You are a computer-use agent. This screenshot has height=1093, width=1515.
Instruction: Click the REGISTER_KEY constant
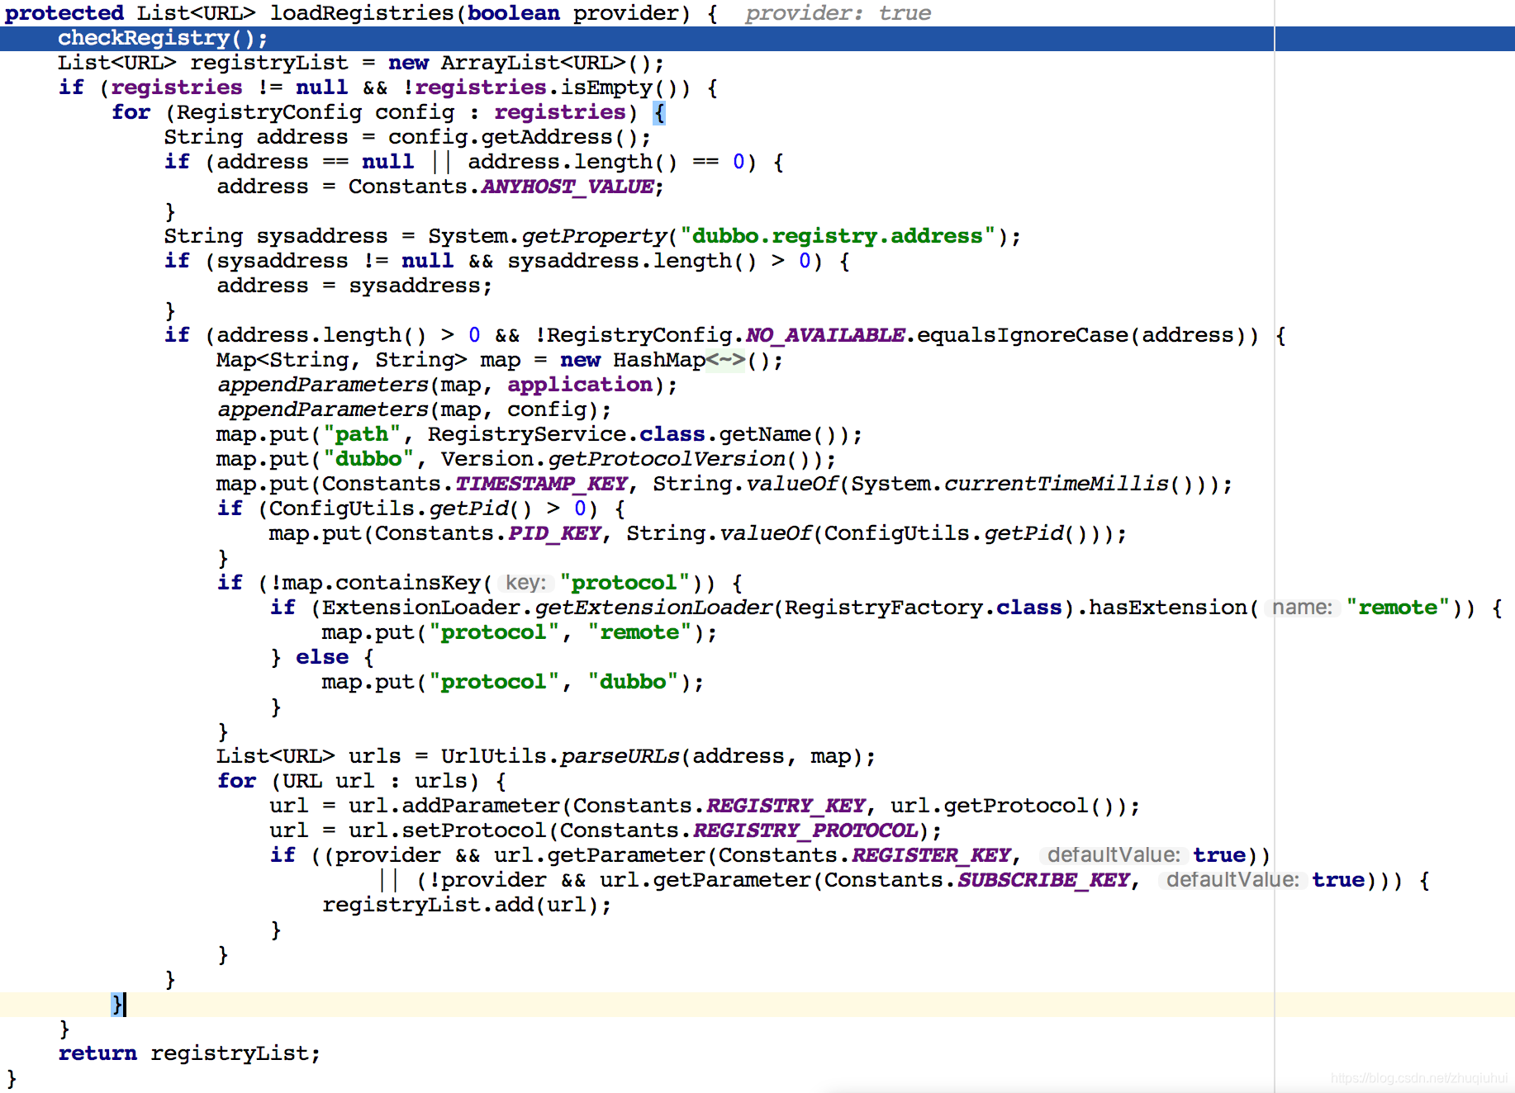point(931,855)
